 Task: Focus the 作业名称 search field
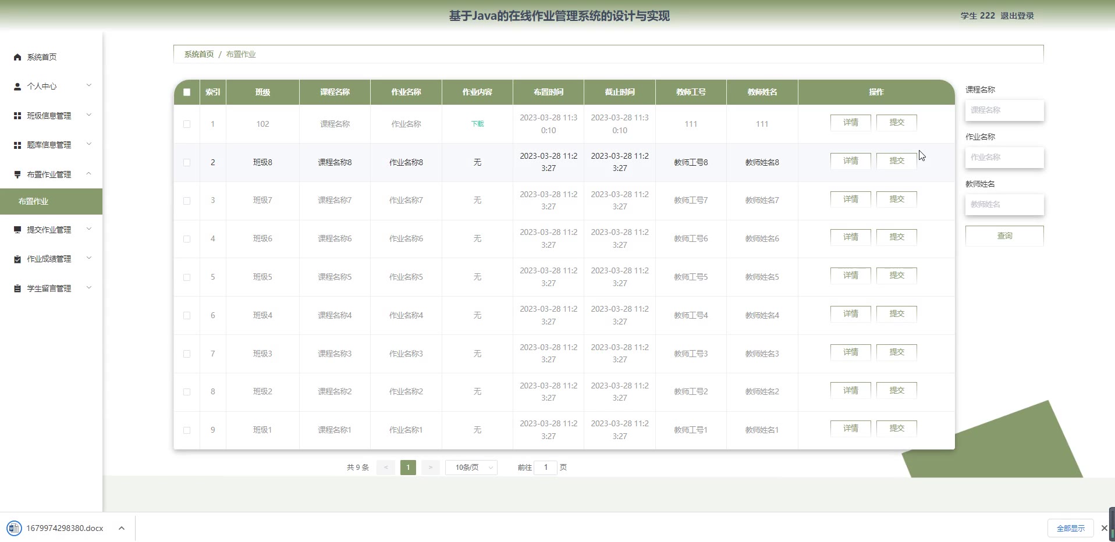[x=1004, y=157]
